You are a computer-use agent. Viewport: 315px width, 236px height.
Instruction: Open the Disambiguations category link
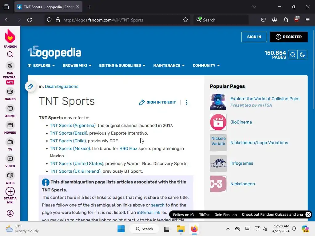pyautogui.click(x=62, y=86)
